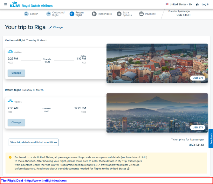Click the KLM crown logo

pyautogui.click(x=15, y=4)
